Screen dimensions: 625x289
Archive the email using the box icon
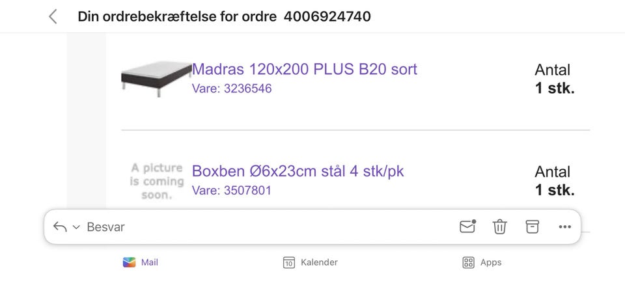point(532,227)
